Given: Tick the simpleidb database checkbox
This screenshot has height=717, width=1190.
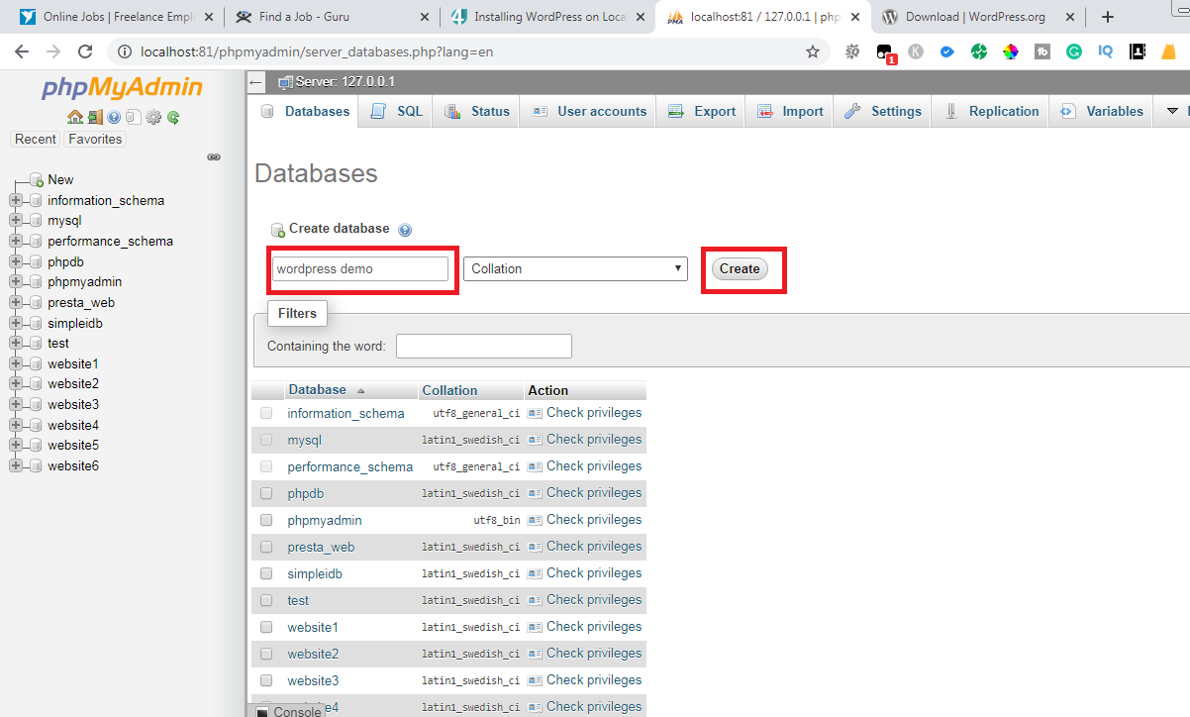Looking at the screenshot, I should click(266, 573).
